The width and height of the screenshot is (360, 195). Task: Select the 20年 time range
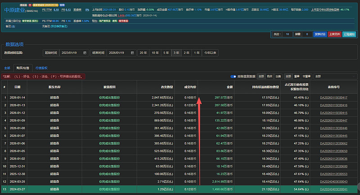(x=143, y=53)
